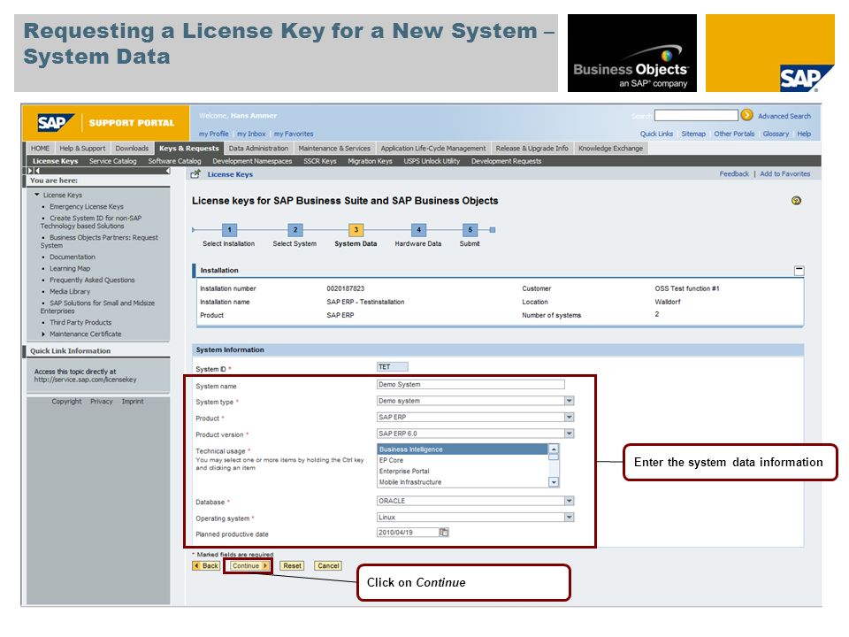Image resolution: width=849 pixels, height=637 pixels.
Task: Open Release & Upgrade Info tab
Action: click(532, 149)
